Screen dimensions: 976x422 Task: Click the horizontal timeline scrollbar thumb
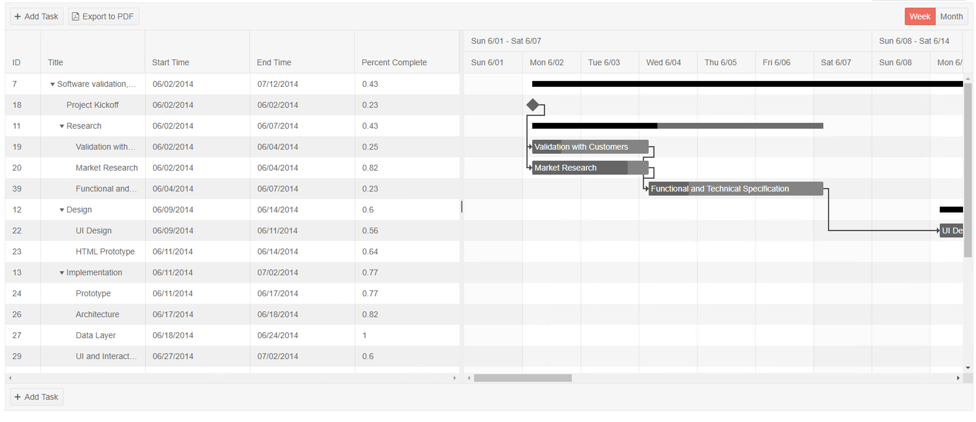coord(522,378)
